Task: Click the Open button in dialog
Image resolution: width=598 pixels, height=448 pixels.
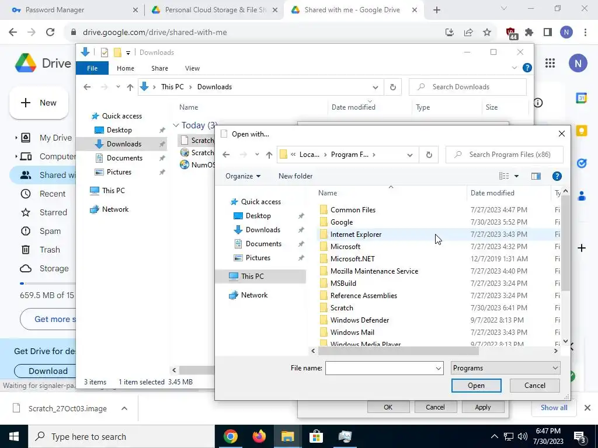Action: [476, 385]
